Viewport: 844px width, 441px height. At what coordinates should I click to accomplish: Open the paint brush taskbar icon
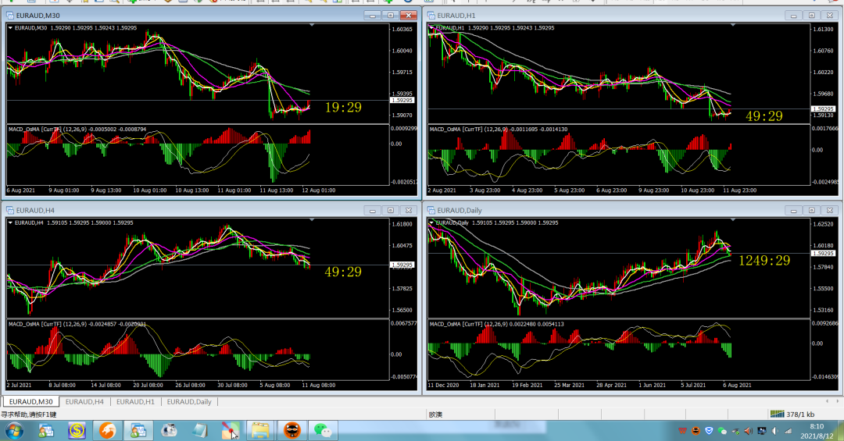click(231, 431)
